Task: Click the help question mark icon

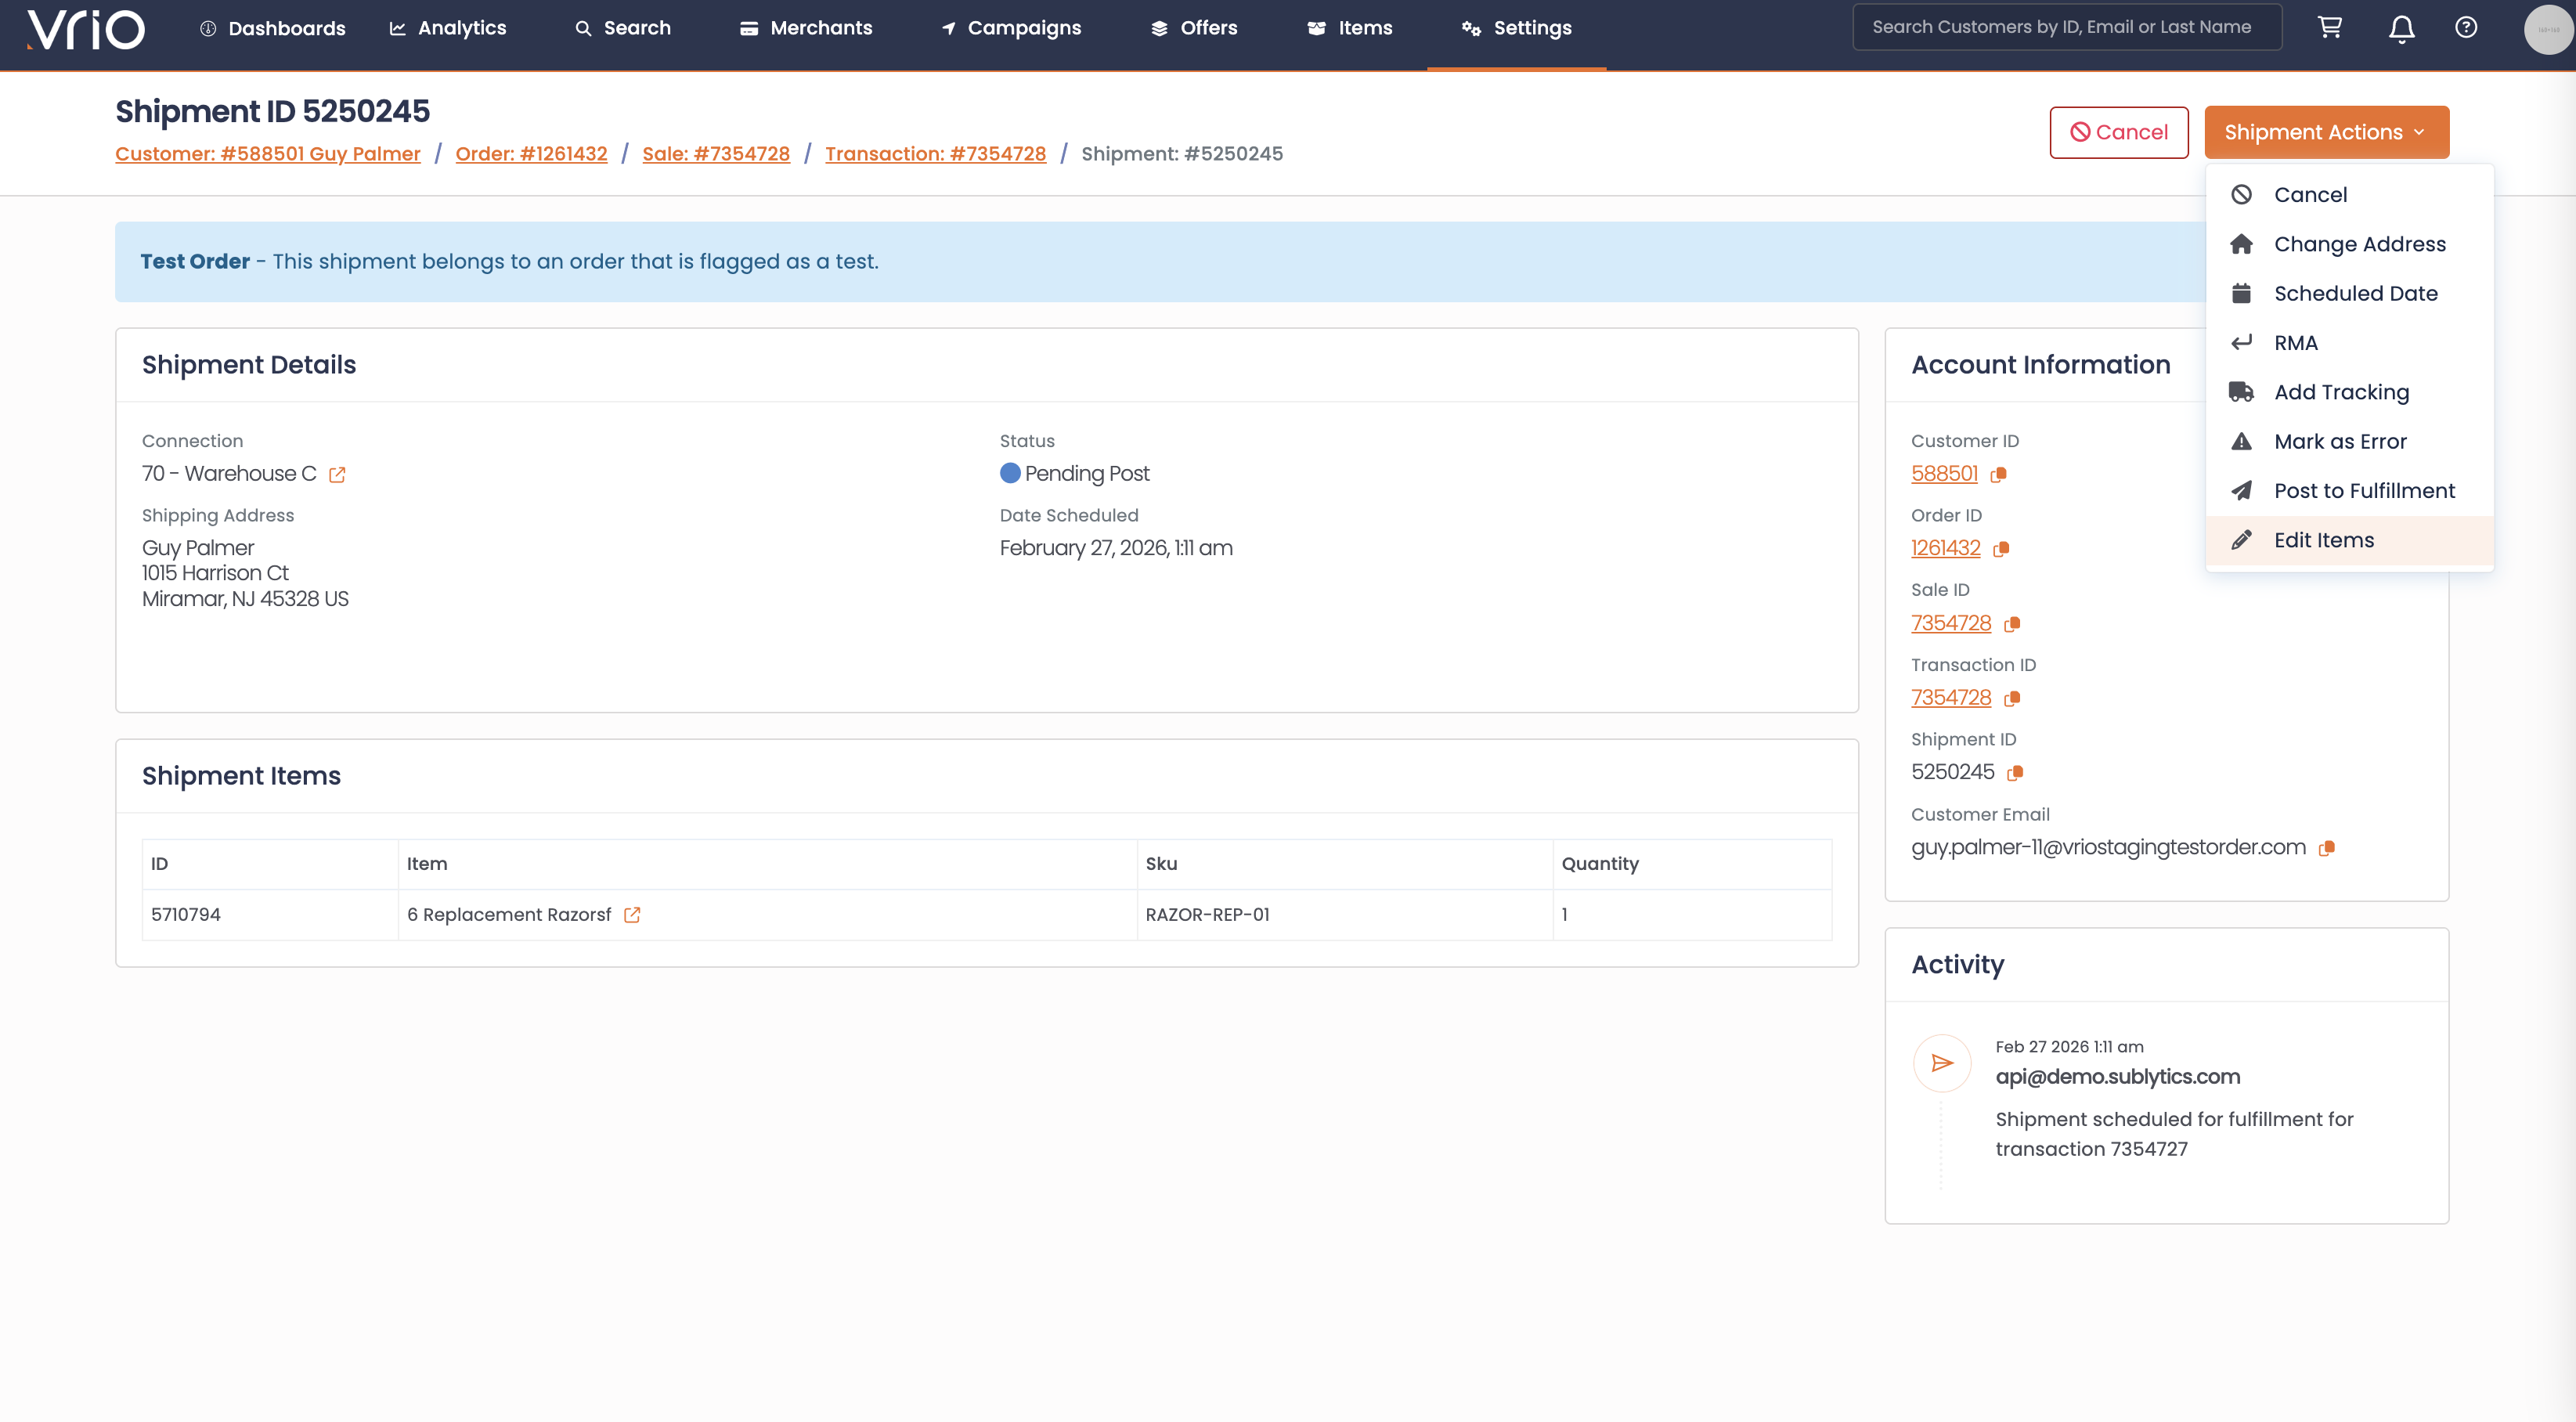Action: 2466,28
